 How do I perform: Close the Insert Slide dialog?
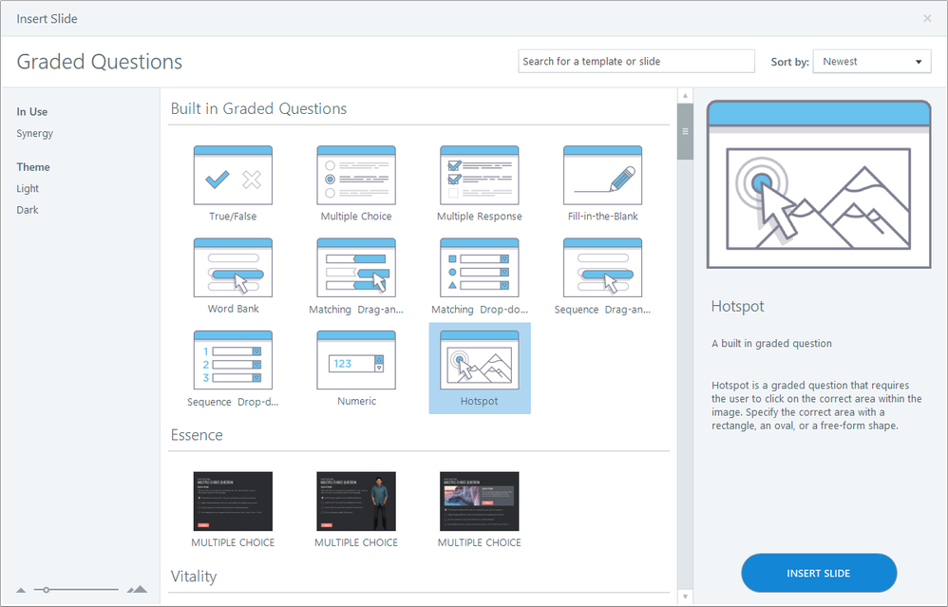pos(927,19)
